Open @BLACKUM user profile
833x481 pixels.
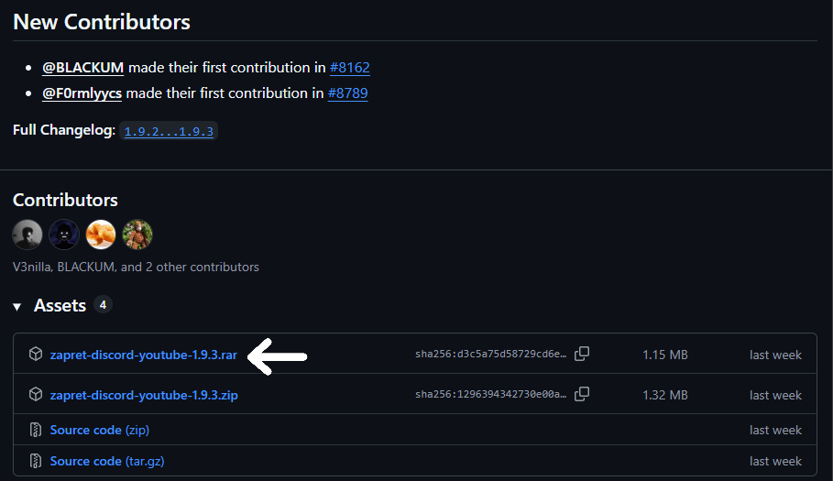click(82, 67)
